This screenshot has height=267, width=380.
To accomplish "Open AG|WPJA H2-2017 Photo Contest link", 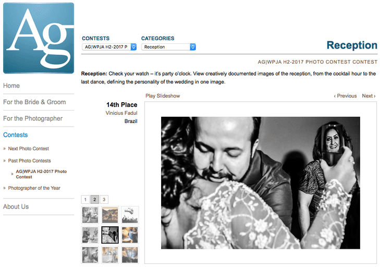I will 41,174.
